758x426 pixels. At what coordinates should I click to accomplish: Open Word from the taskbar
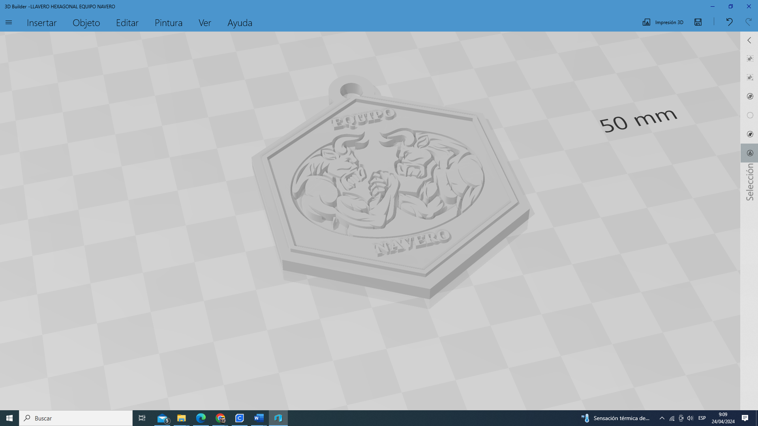click(x=259, y=418)
